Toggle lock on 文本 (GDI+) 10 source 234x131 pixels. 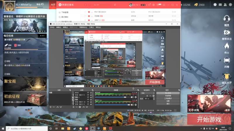(x=91, y=102)
